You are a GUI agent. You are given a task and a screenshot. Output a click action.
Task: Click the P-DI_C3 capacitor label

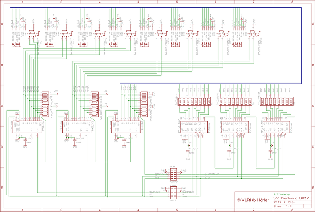129,138
